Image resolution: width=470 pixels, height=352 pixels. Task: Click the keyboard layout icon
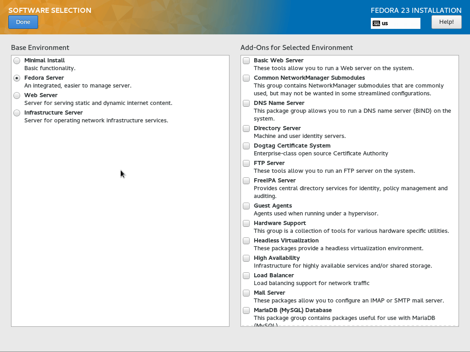376,23
